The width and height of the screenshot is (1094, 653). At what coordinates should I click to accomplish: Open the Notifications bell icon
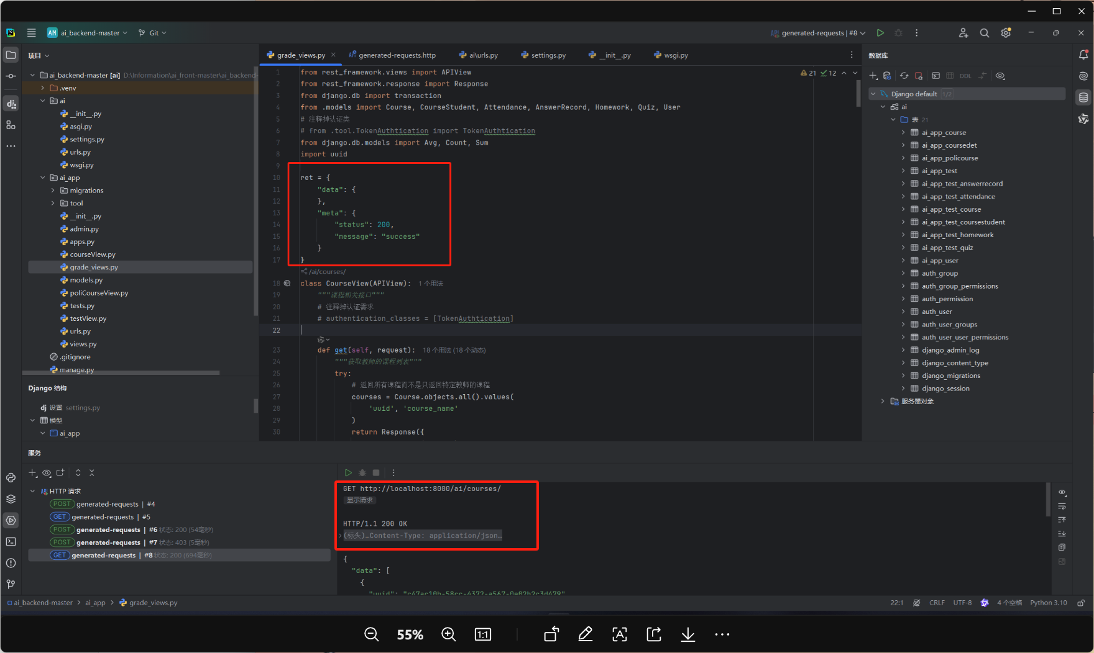tap(1083, 55)
